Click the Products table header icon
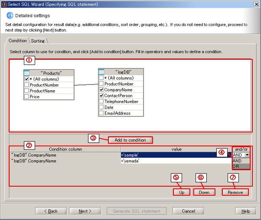 point(27,73)
